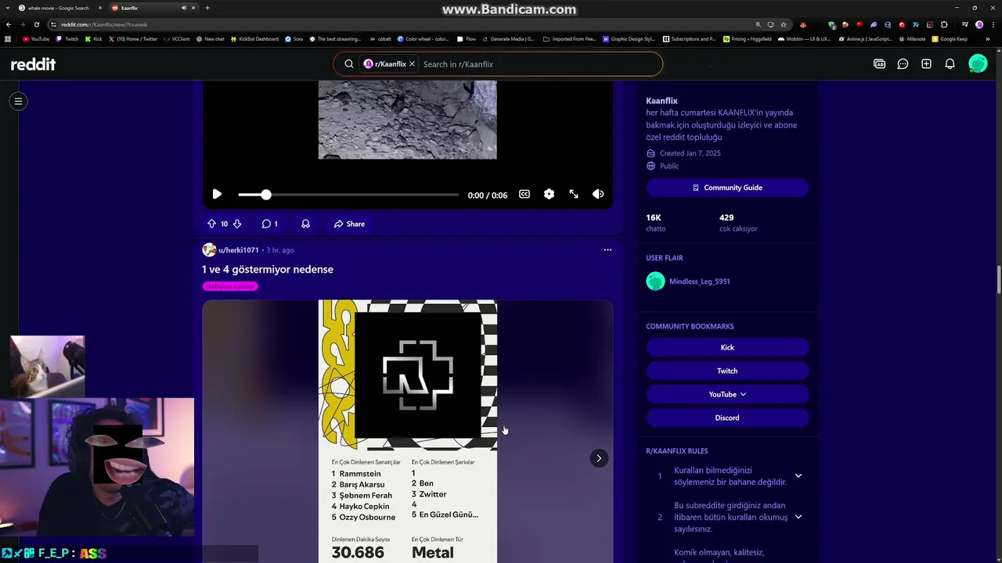Screen dimensions: 1002x563
Task: Open the notifications bell
Action: click(x=950, y=64)
